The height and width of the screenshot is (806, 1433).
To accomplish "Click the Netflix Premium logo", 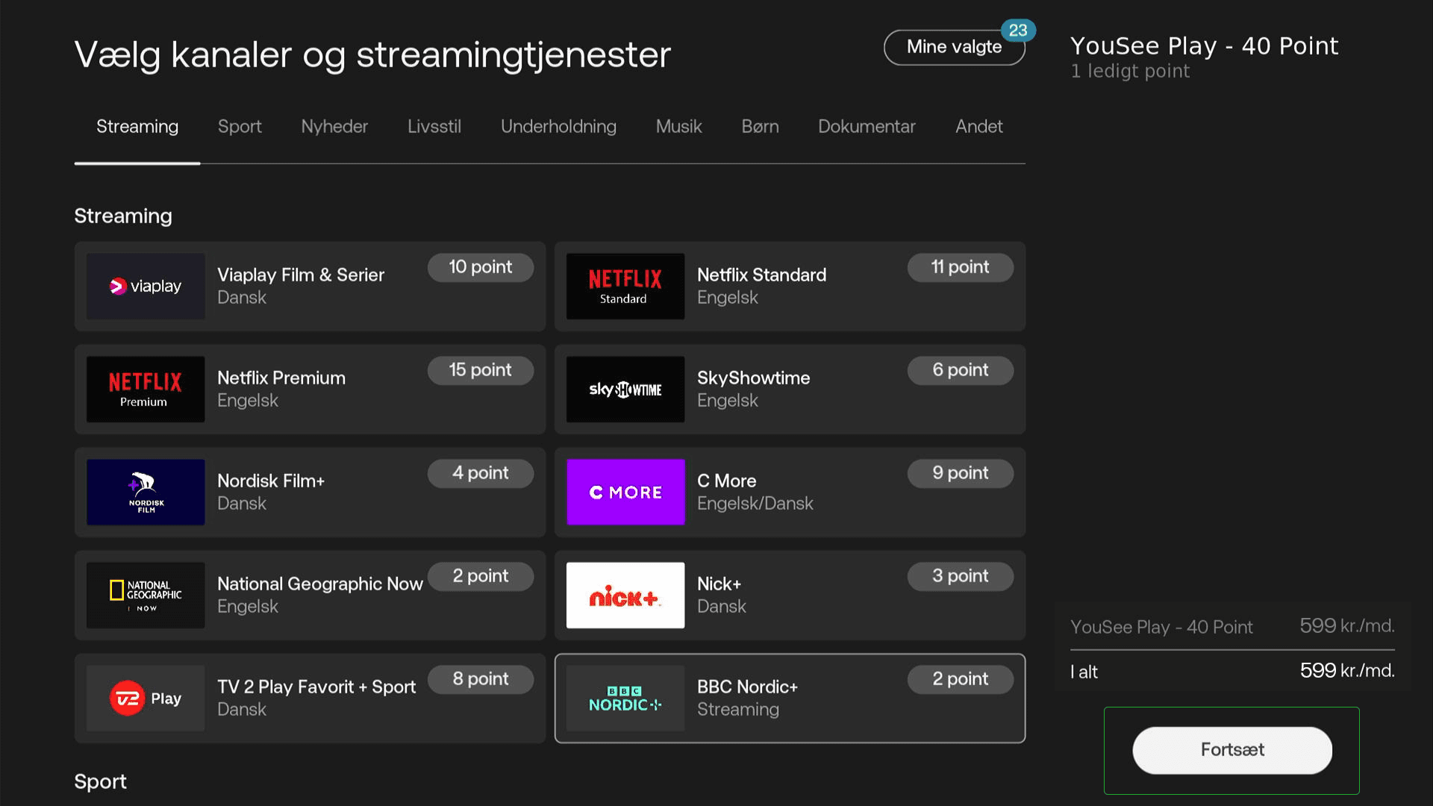I will [146, 390].
